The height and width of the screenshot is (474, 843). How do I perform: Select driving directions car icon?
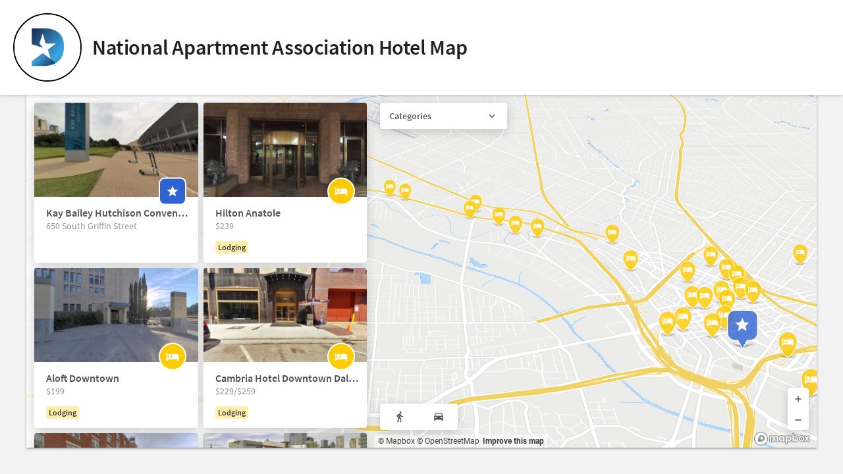click(x=438, y=417)
